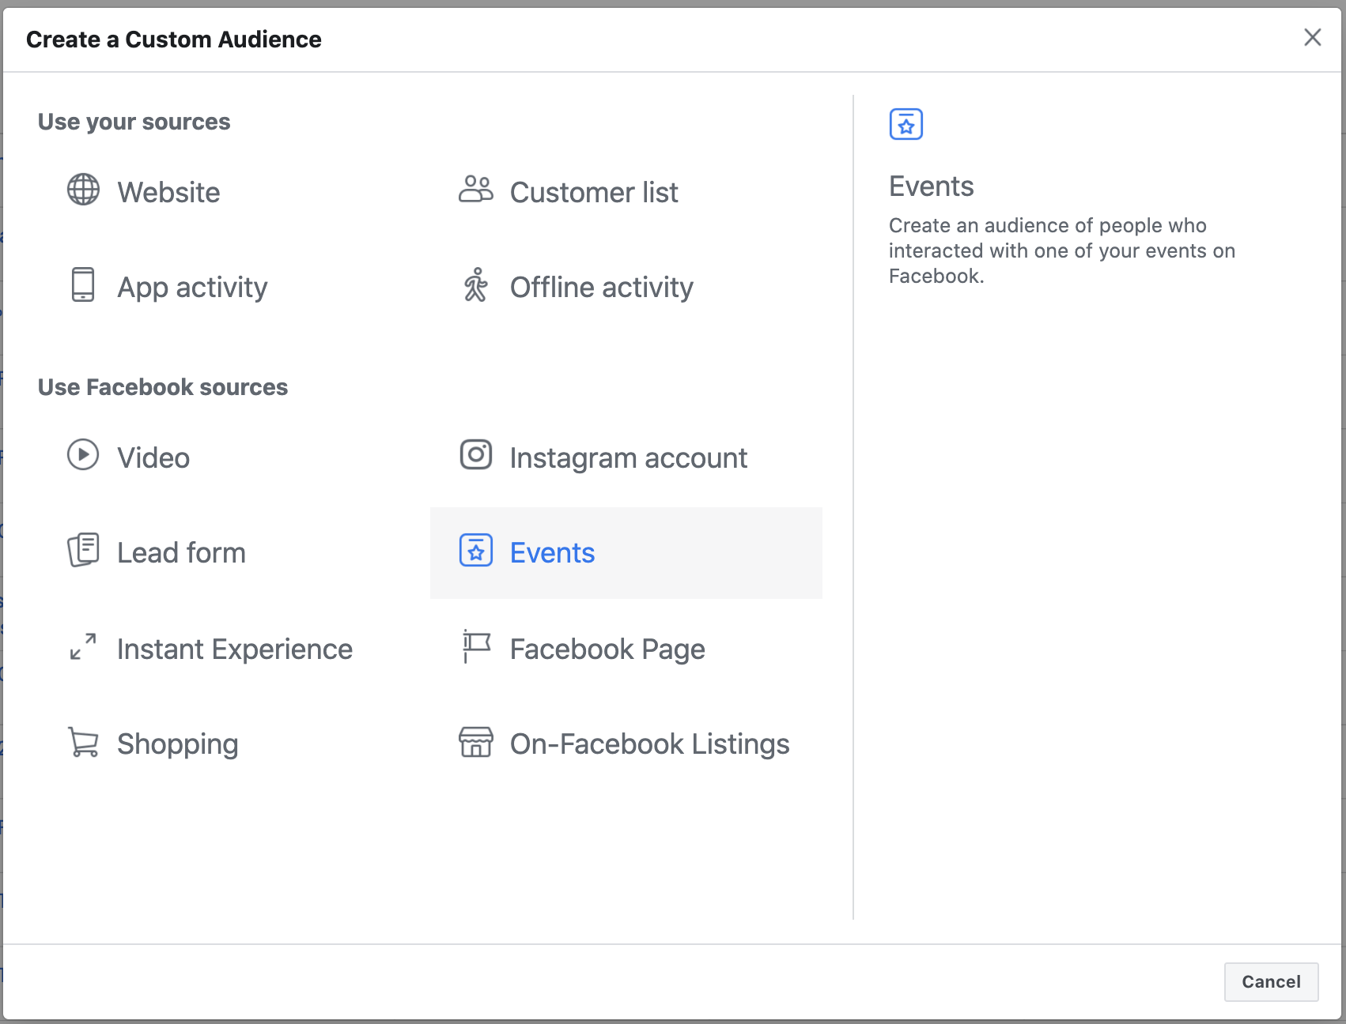The image size is (1346, 1024).
Task: Close the dialog with the X button
Action: [1312, 37]
